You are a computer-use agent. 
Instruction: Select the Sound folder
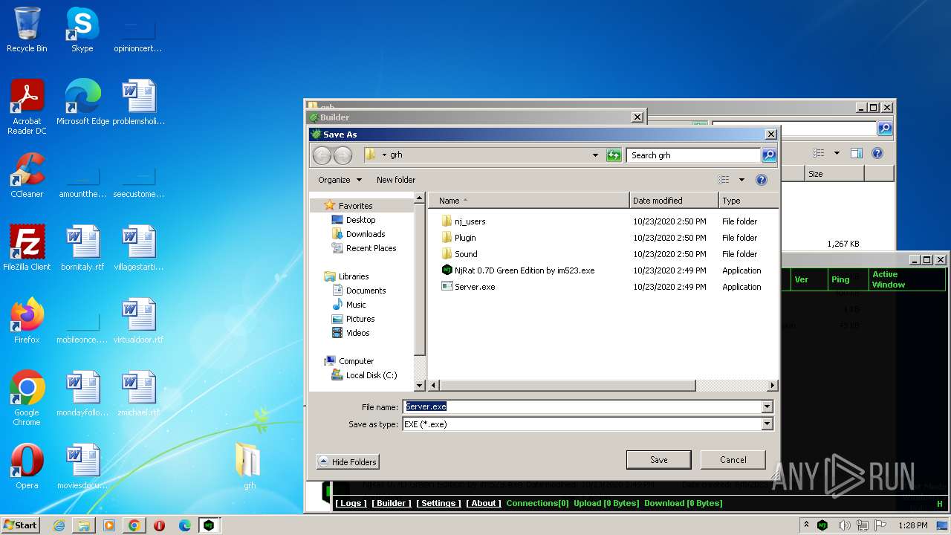pos(459,254)
